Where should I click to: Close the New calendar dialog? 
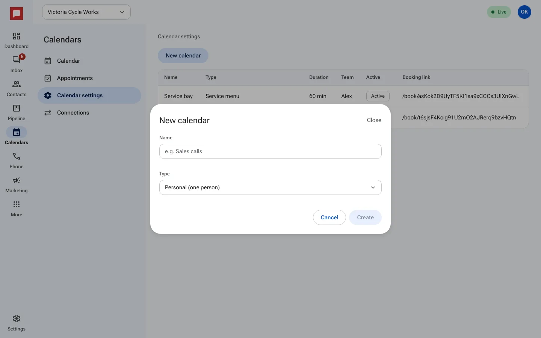(x=374, y=120)
